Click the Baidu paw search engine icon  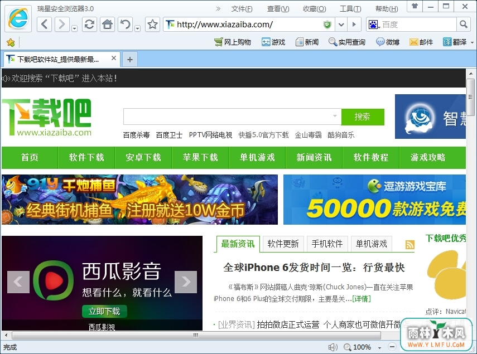[373, 25]
